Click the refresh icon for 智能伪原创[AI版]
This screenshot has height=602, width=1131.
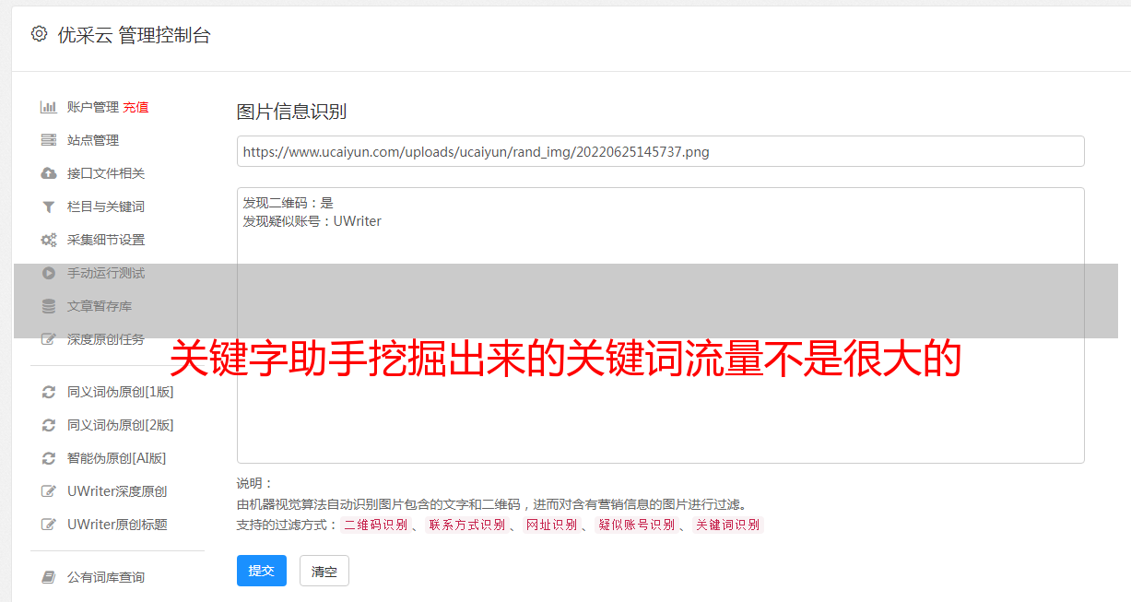(x=49, y=458)
